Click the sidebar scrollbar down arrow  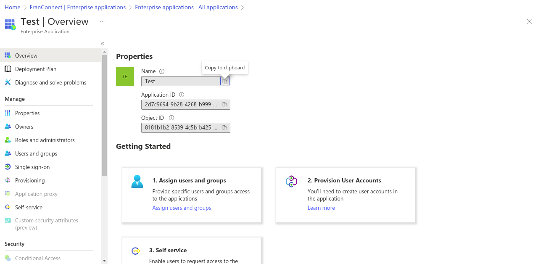pos(104,261)
